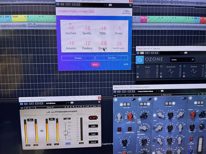Remove the Ozone Dynamic EQ module
Viewport: 206px width, 154px height.
click(x=180, y=66)
